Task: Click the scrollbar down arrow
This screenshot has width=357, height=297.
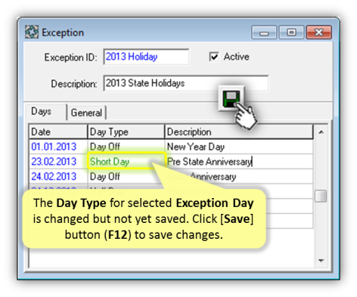Action: 321,261
